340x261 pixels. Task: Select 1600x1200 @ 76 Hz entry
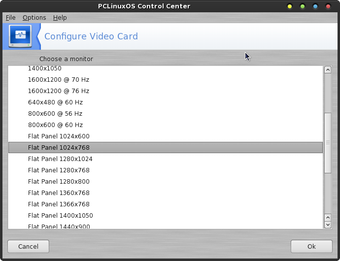166,91
